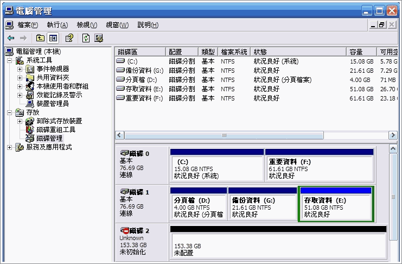Sort by the 類型 column header
This screenshot has width=402, height=264.
pos(208,52)
